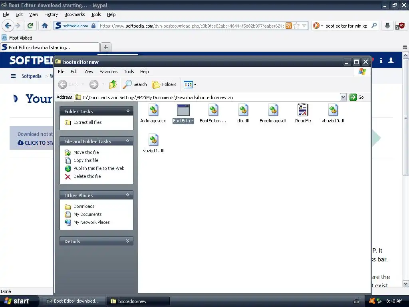Image resolution: width=409 pixels, height=307 pixels.
Task: Click booteditornew taskbar button
Action: click(138, 301)
